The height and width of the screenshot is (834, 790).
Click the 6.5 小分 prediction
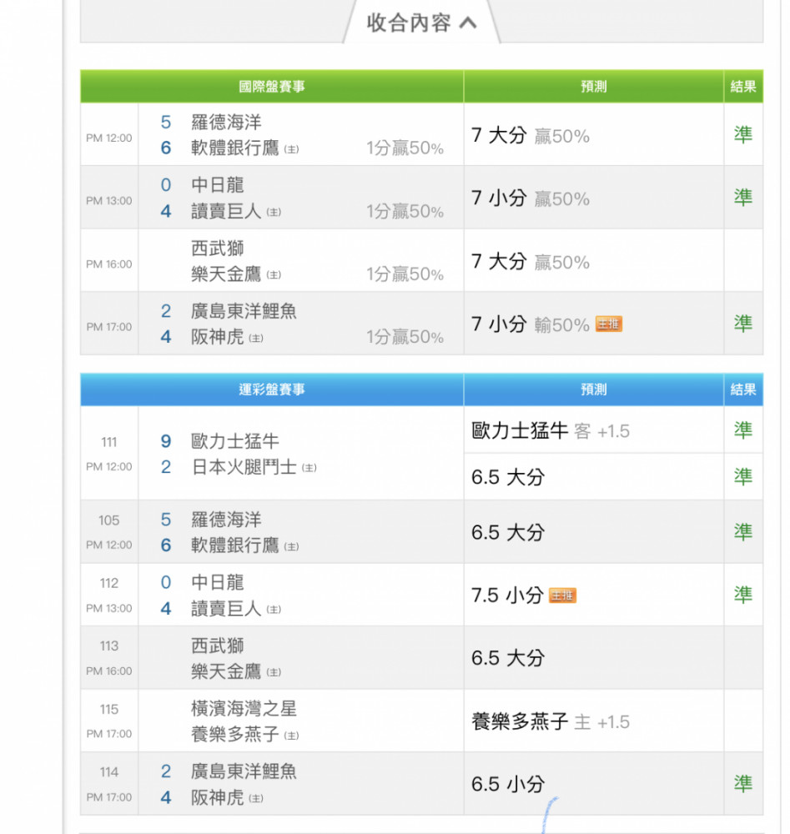pyautogui.click(x=508, y=783)
